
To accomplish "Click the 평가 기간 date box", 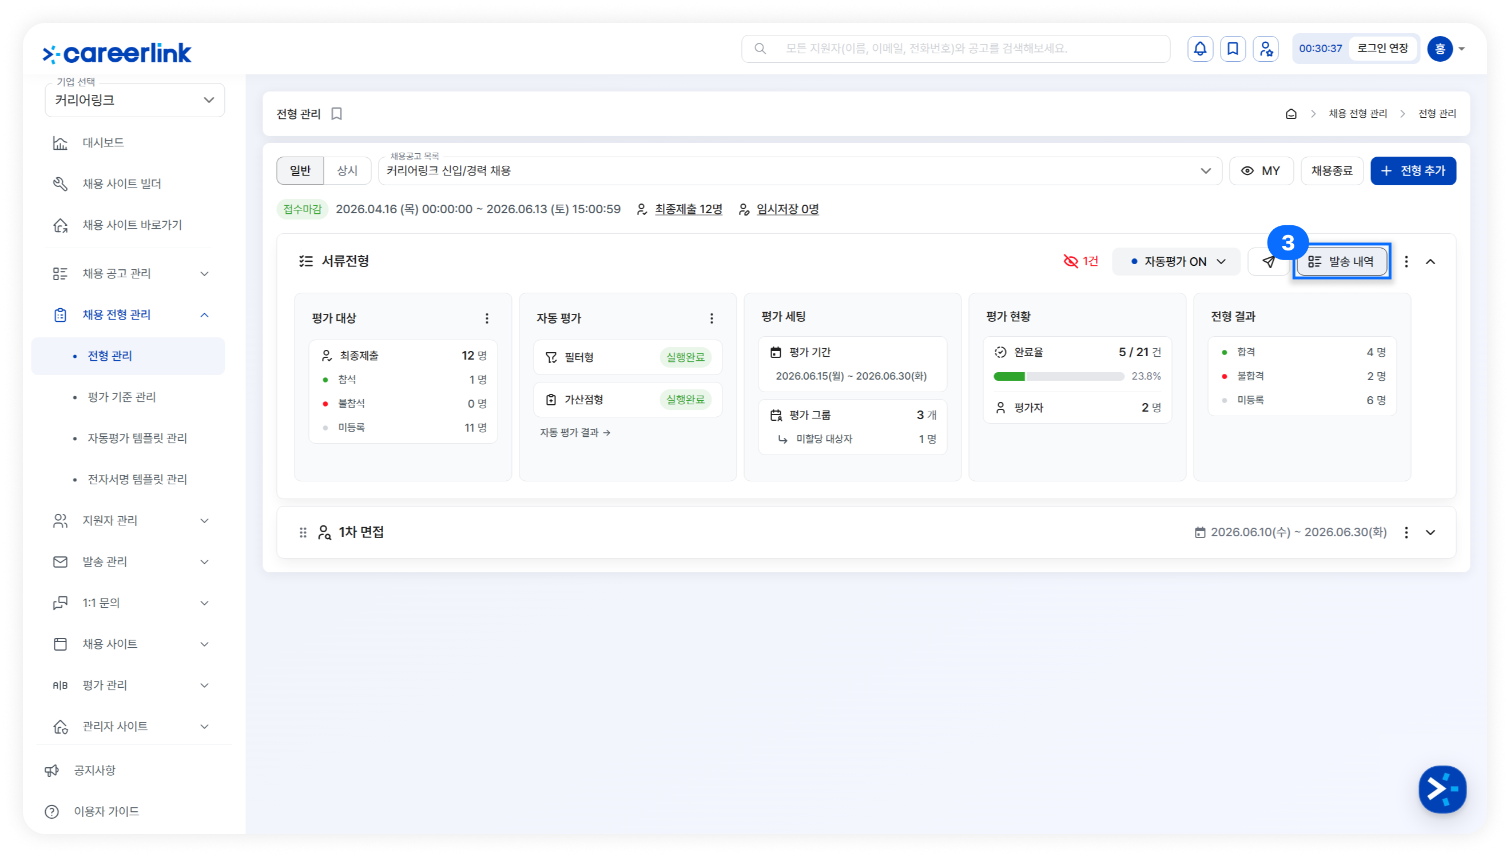I will click(x=852, y=364).
